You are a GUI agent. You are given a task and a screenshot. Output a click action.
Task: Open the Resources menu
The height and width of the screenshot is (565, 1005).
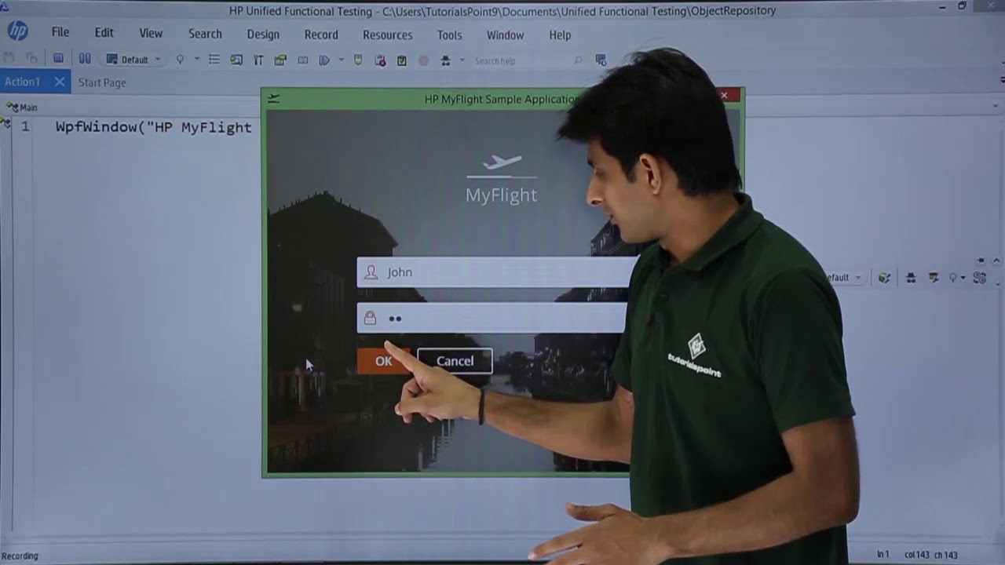click(387, 35)
